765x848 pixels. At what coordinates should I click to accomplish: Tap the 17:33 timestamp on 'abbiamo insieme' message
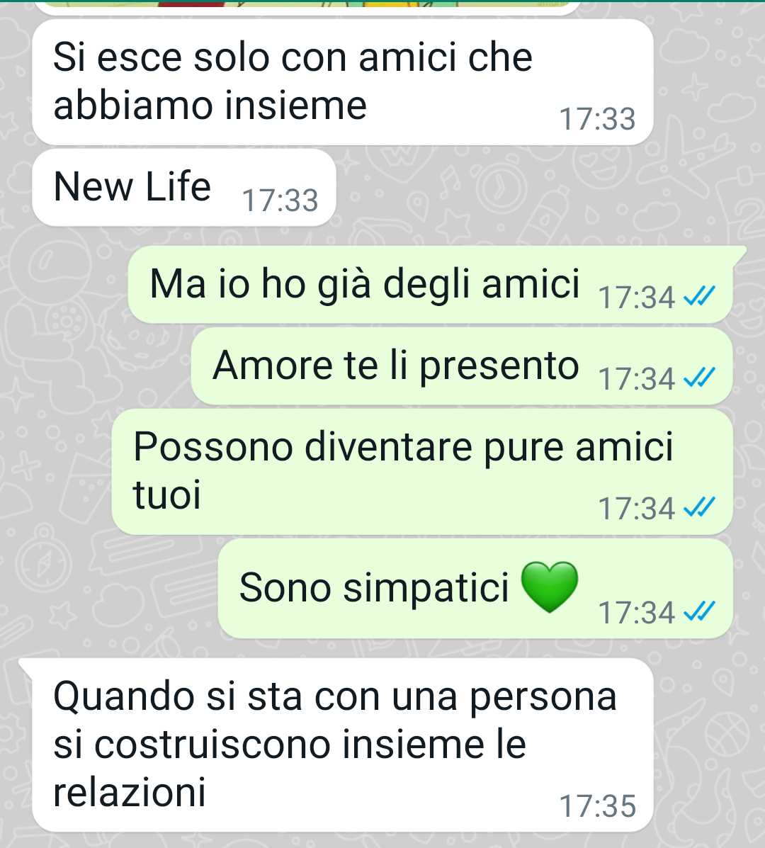tap(597, 119)
